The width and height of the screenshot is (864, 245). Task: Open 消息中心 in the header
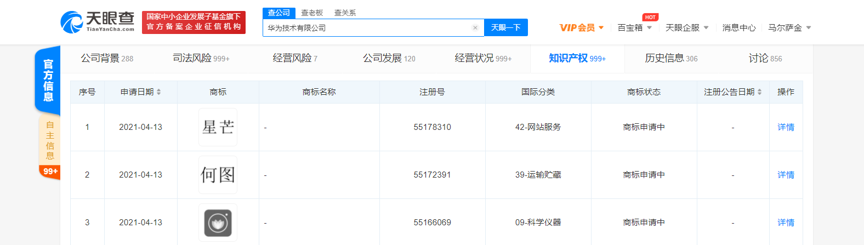[x=738, y=28]
